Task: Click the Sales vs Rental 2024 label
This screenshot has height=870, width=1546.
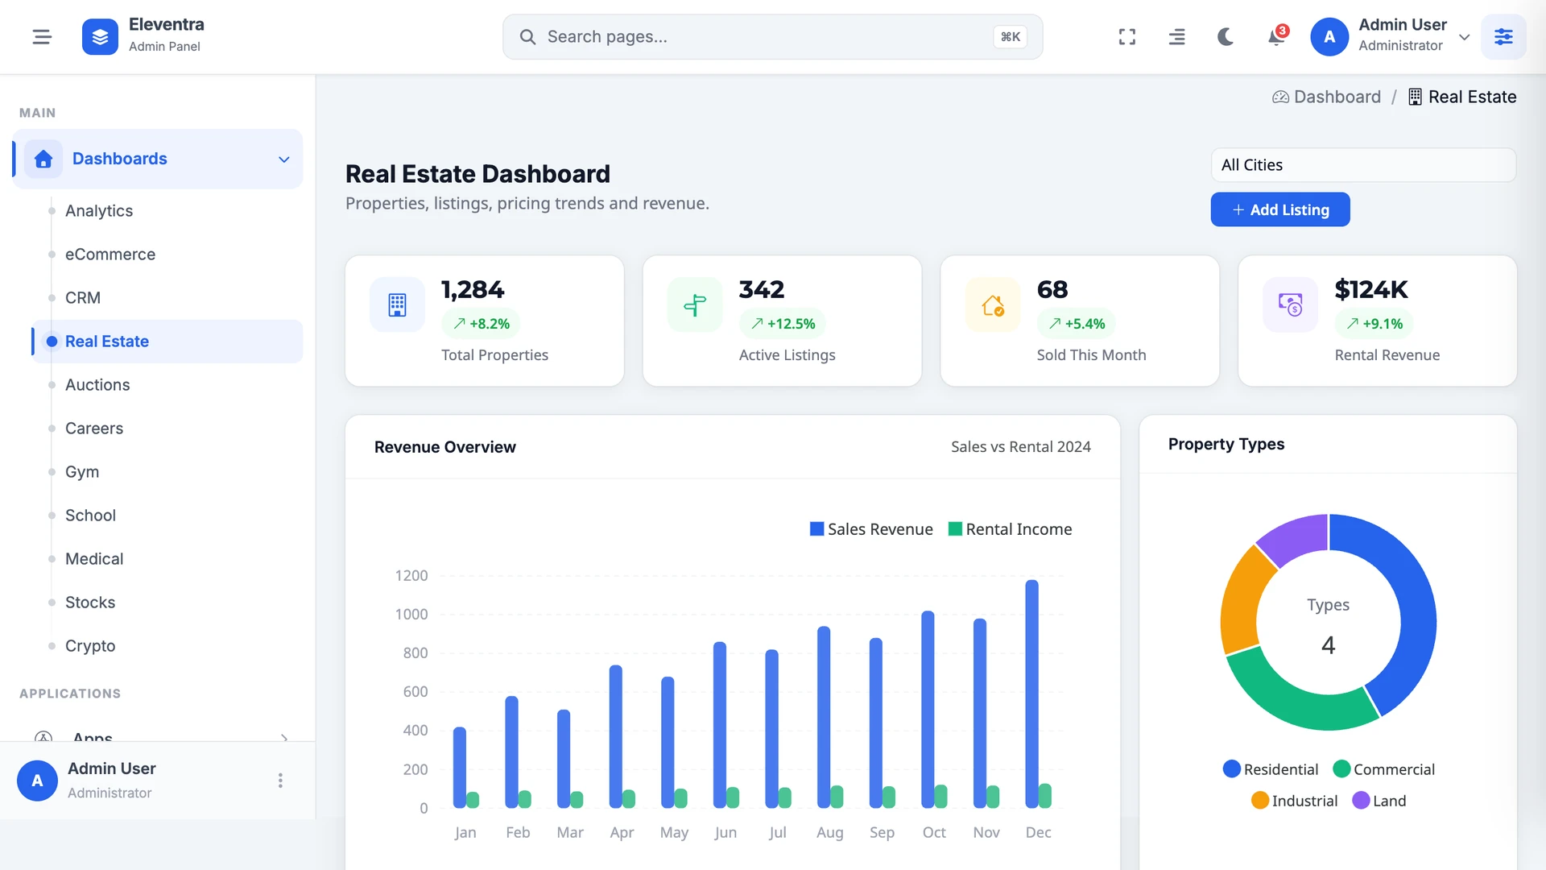Action: pyautogui.click(x=1020, y=447)
